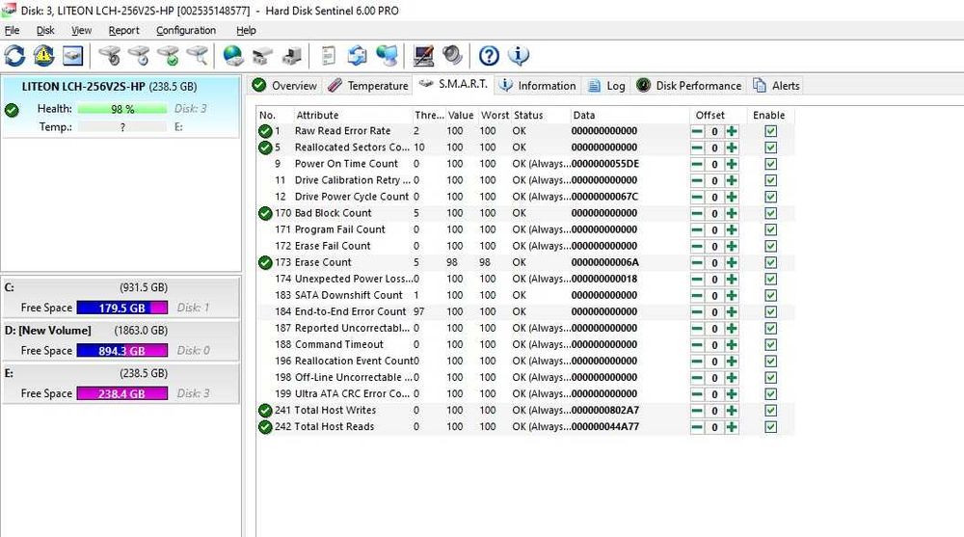Click the D: 894.3 GB free space bar
Image resolution: width=964 pixels, height=537 pixels.
(x=121, y=351)
